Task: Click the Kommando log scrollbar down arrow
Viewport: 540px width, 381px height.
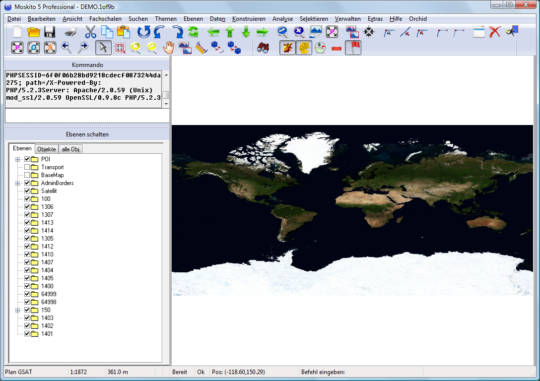Action: [166, 104]
